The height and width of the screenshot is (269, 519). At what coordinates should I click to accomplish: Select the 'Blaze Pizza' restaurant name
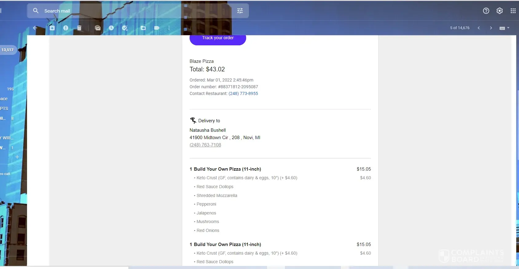pos(202,61)
